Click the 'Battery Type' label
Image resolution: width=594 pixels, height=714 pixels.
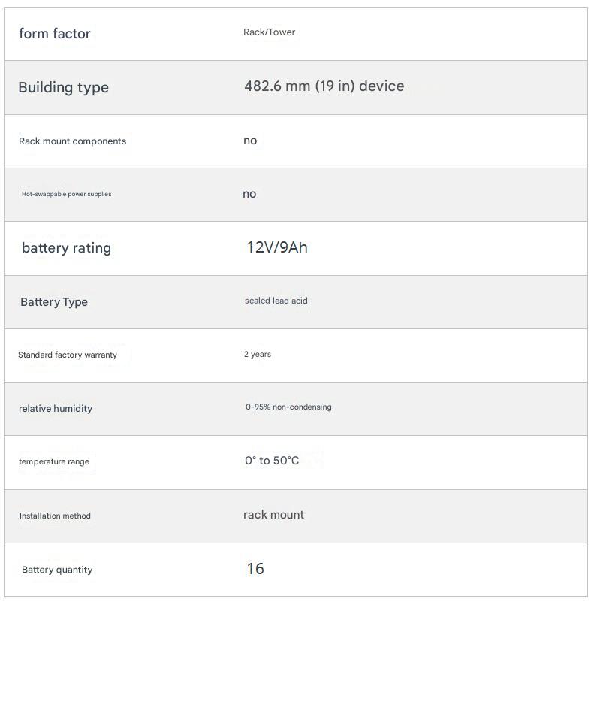pos(54,302)
